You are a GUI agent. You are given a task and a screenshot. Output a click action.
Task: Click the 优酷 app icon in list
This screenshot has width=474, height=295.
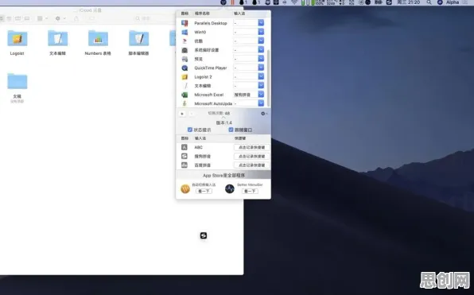(x=185, y=41)
